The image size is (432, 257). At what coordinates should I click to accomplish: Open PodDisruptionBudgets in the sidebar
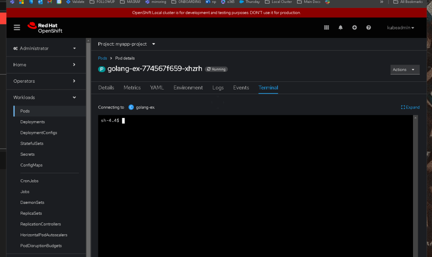(x=41, y=246)
